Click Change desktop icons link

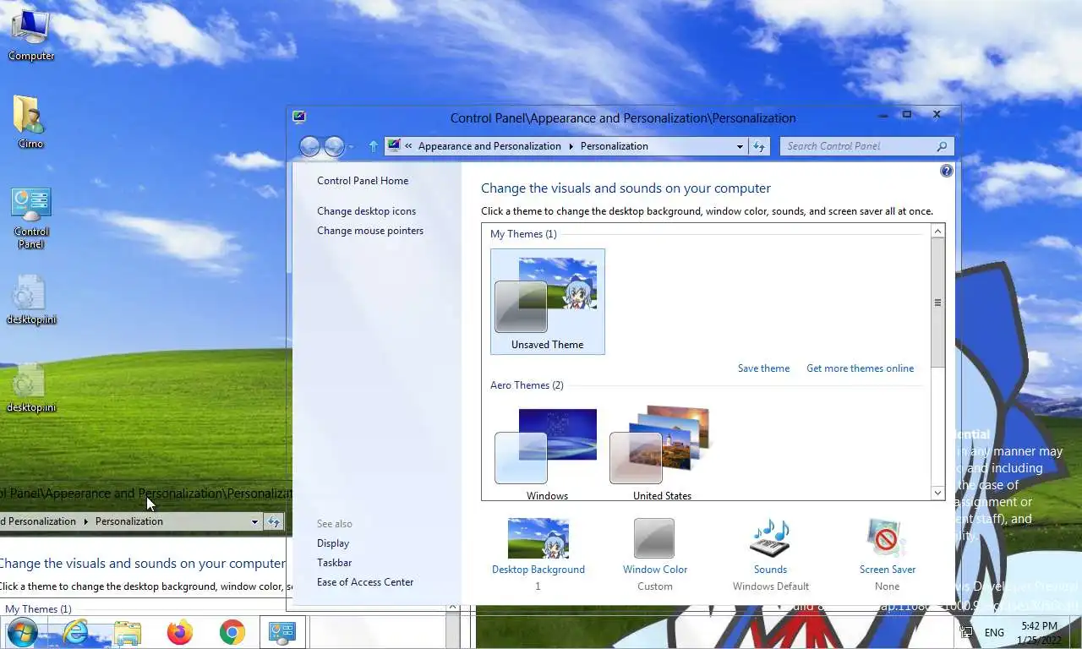pos(366,211)
